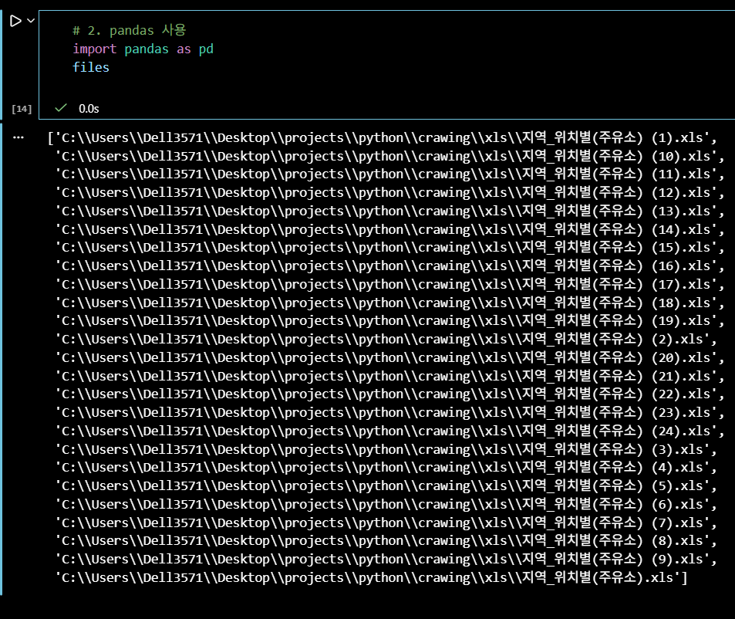Run the pandas notebook cell
The height and width of the screenshot is (619, 735).
(15, 21)
